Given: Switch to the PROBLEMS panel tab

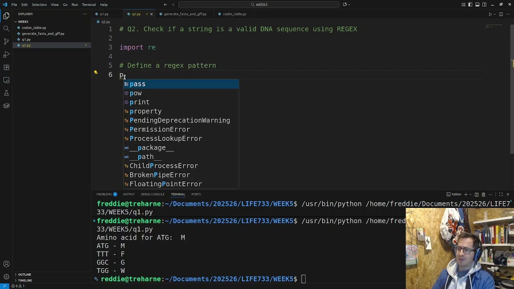Looking at the screenshot, I should (x=106, y=194).
